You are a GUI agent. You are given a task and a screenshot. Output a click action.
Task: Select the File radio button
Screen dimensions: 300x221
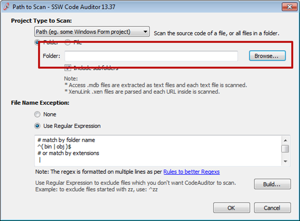click(68, 42)
